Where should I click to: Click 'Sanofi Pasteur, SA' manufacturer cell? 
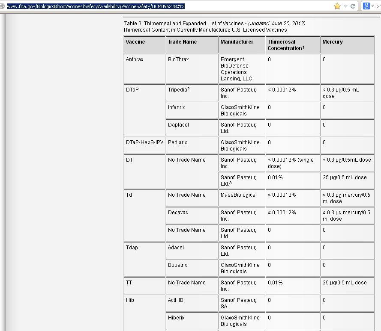pyautogui.click(x=242, y=303)
